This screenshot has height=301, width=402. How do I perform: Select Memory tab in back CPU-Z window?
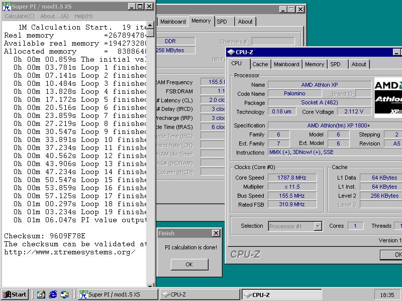point(201,21)
